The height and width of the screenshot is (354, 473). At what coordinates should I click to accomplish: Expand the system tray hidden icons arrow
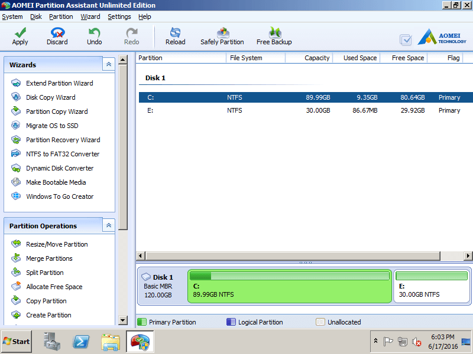[375, 341]
